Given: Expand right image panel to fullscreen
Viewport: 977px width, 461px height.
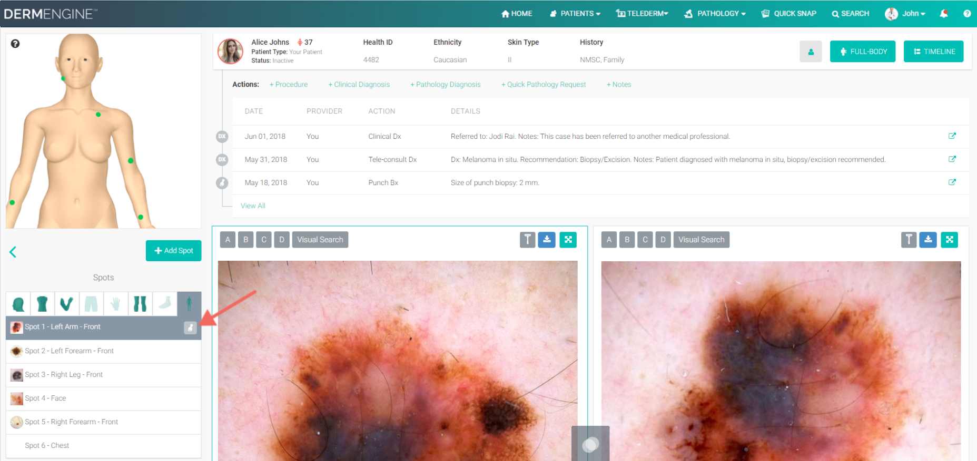Looking at the screenshot, I should (x=949, y=240).
